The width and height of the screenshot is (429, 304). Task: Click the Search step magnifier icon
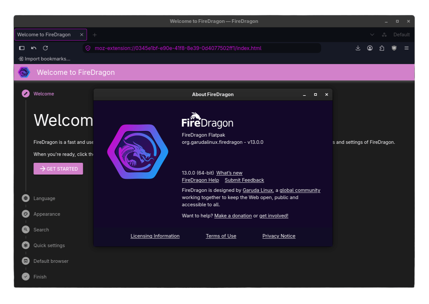(26, 229)
